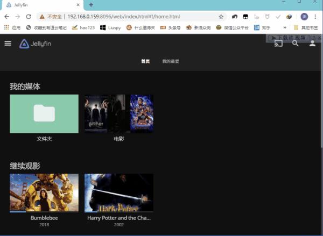Open the 收藏到有道云笔记 bookmark
Screen dimensions: 323x236
coord(46,27)
